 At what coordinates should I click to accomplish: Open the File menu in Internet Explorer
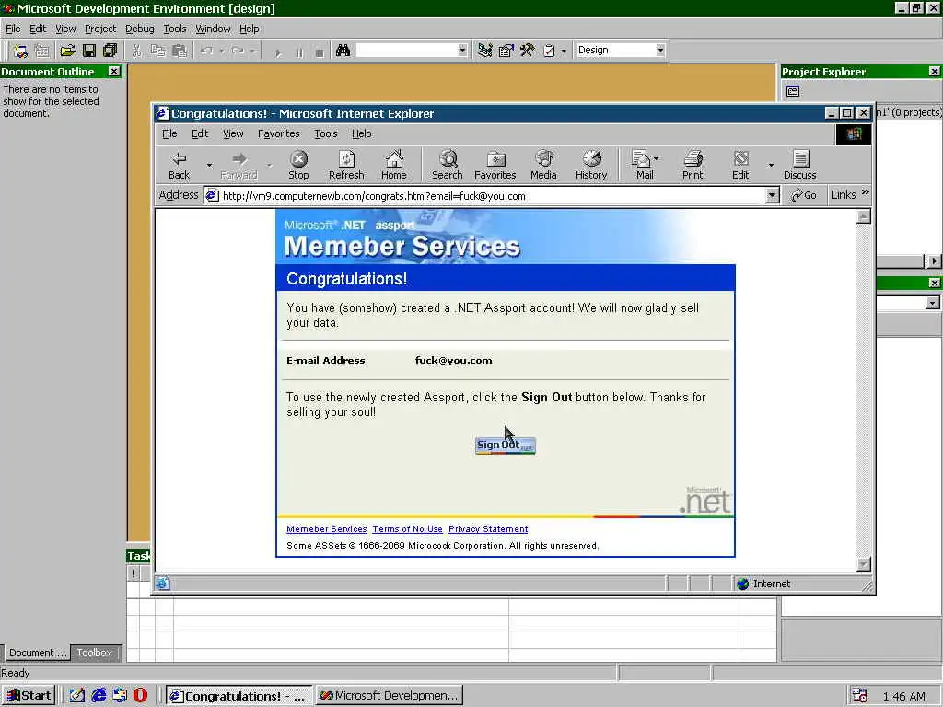169,133
